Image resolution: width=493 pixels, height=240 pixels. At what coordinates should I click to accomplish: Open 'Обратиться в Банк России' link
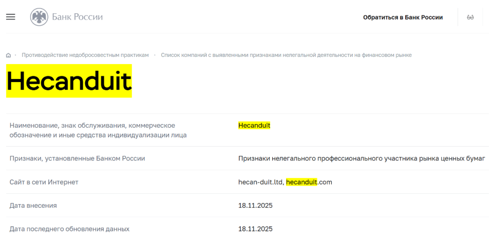click(403, 17)
